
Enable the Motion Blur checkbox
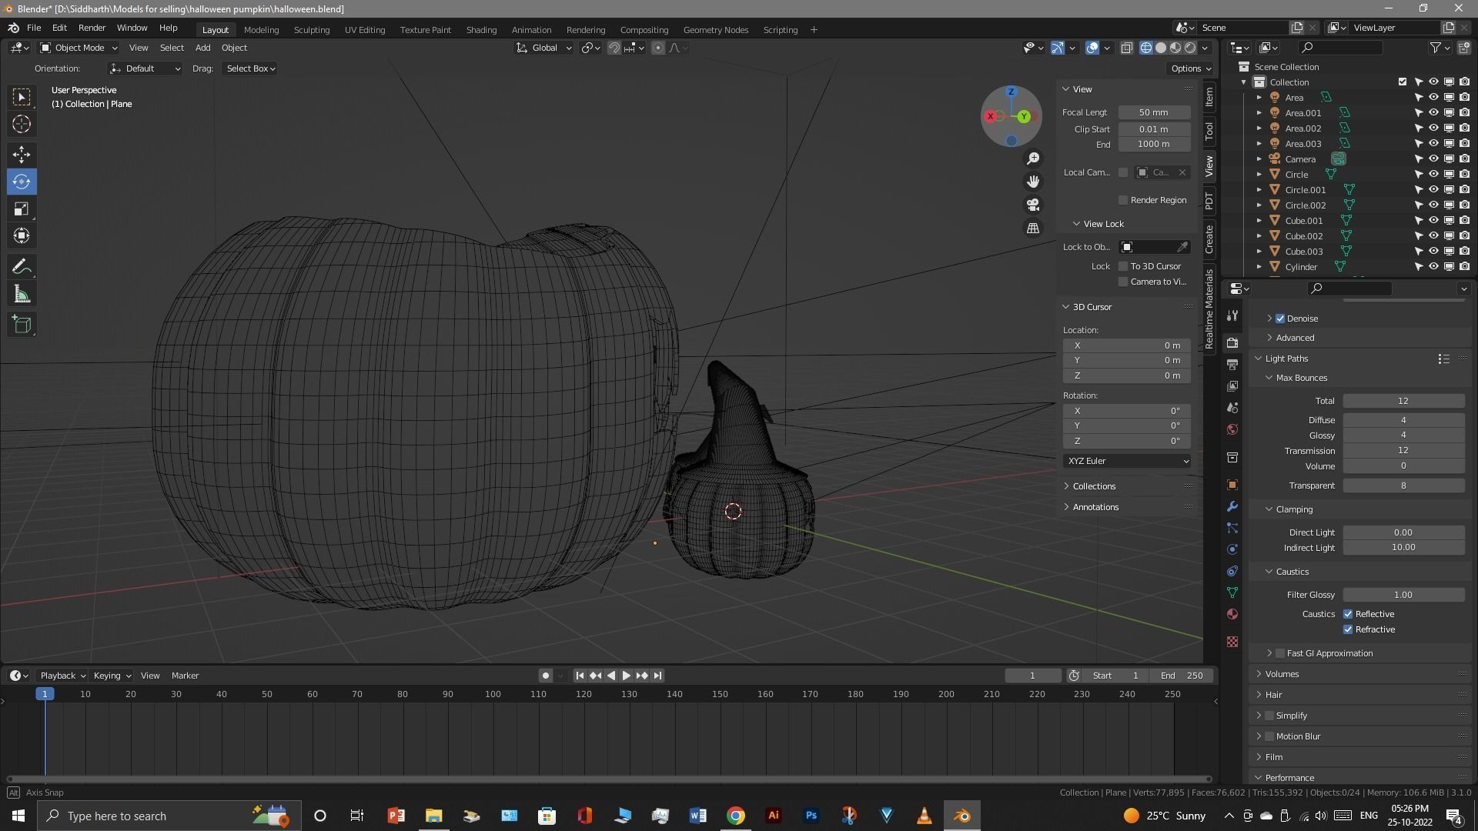[x=1269, y=736]
